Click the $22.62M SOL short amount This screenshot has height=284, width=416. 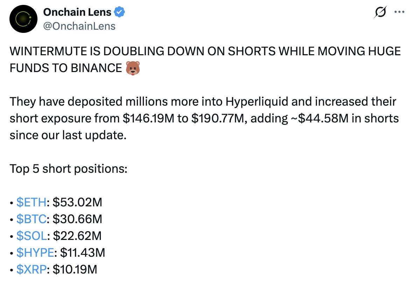[x=77, y=236]
